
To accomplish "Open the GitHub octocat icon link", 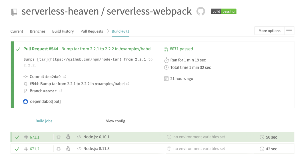I will 200,11.
